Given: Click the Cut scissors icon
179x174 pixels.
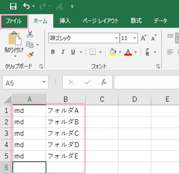Looking at the screenshot, I should [30, 34].
